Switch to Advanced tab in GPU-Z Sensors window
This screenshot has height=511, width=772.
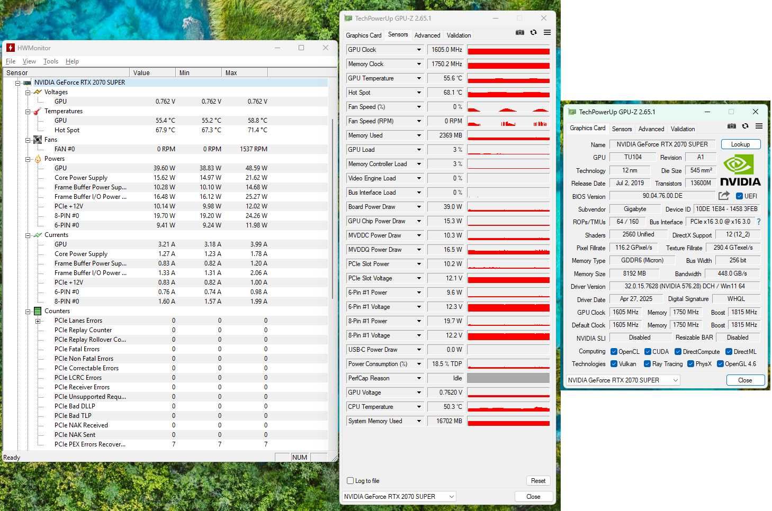tap(427, 35)
